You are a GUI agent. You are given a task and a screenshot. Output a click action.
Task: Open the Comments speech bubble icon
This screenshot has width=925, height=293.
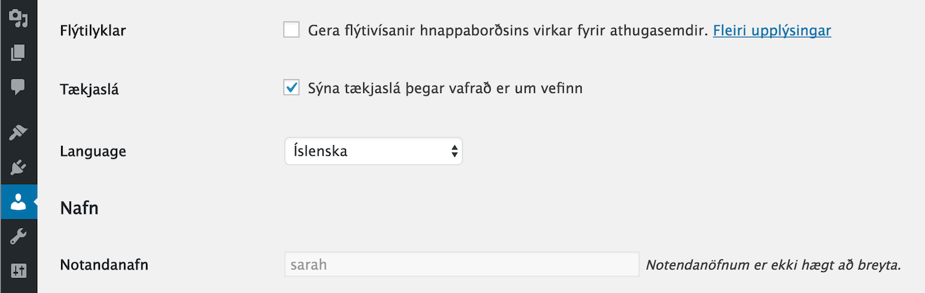[x=18, y=87]
